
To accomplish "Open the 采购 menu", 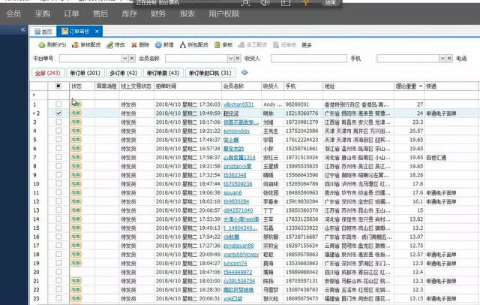I will pyautogui.click(x=42, y=14).
